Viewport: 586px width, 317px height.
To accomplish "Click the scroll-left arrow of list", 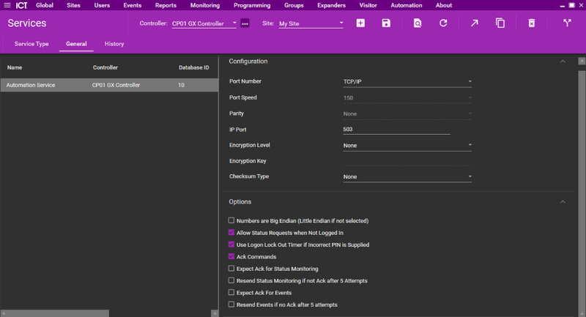I will pyautogui.click(x=4, y=313).
